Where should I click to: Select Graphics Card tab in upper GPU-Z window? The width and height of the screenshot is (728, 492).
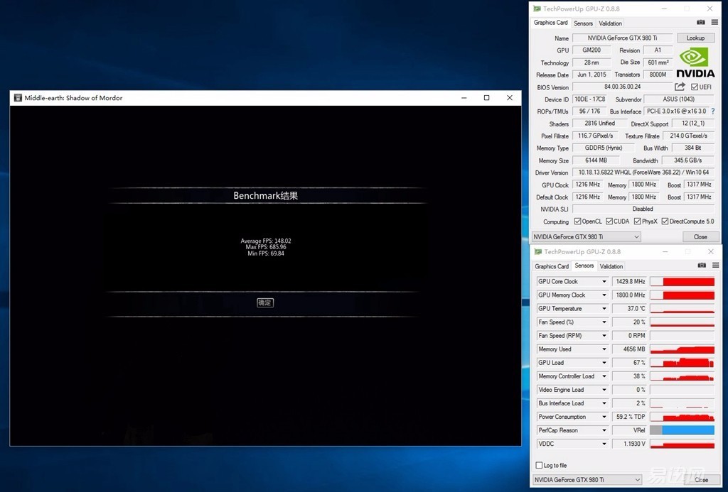click(x=551, y=23)
